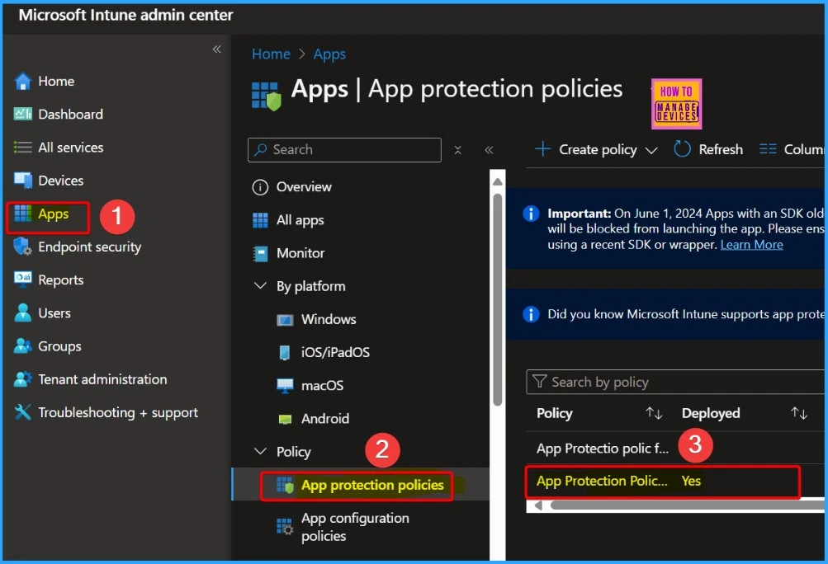Click the Yes deployed value cell
The height and width of the screenshot is (564, 828).
(691, 482)
